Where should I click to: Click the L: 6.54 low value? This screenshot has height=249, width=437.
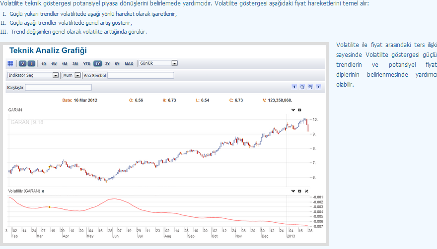(x=203, y=100)
